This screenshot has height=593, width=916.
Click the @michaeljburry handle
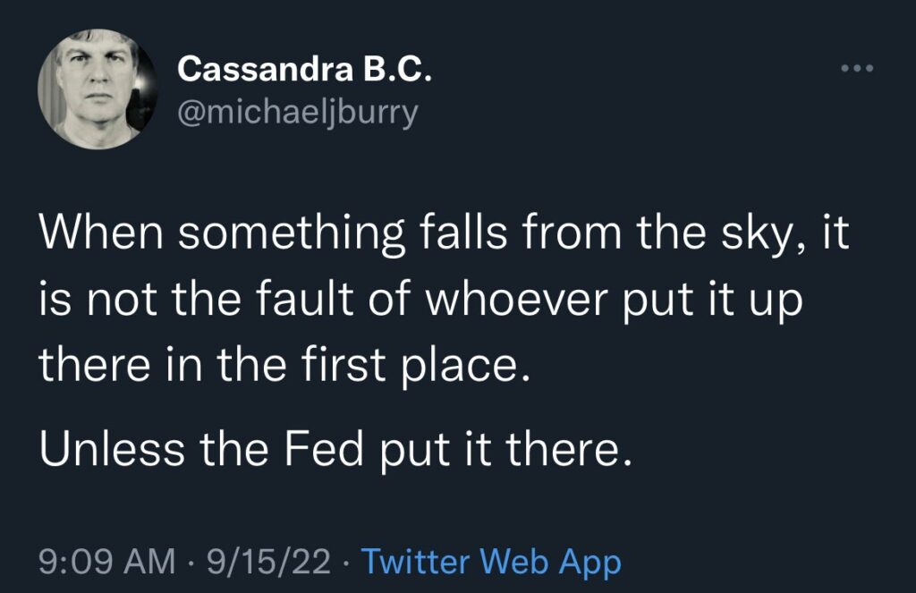click(x=297, y=114)
